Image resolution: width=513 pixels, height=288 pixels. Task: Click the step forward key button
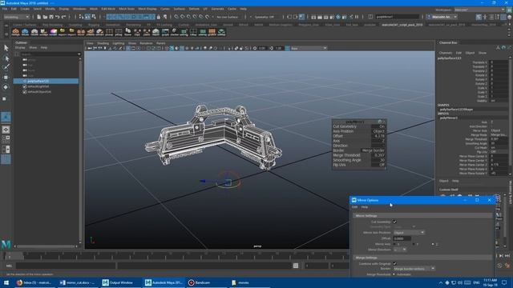click(501, 256)
